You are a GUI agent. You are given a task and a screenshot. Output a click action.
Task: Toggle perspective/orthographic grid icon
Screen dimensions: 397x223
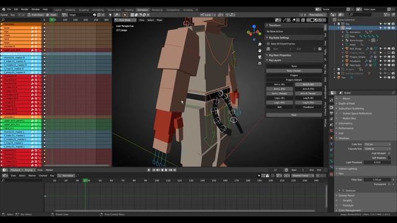click(260, 63)
